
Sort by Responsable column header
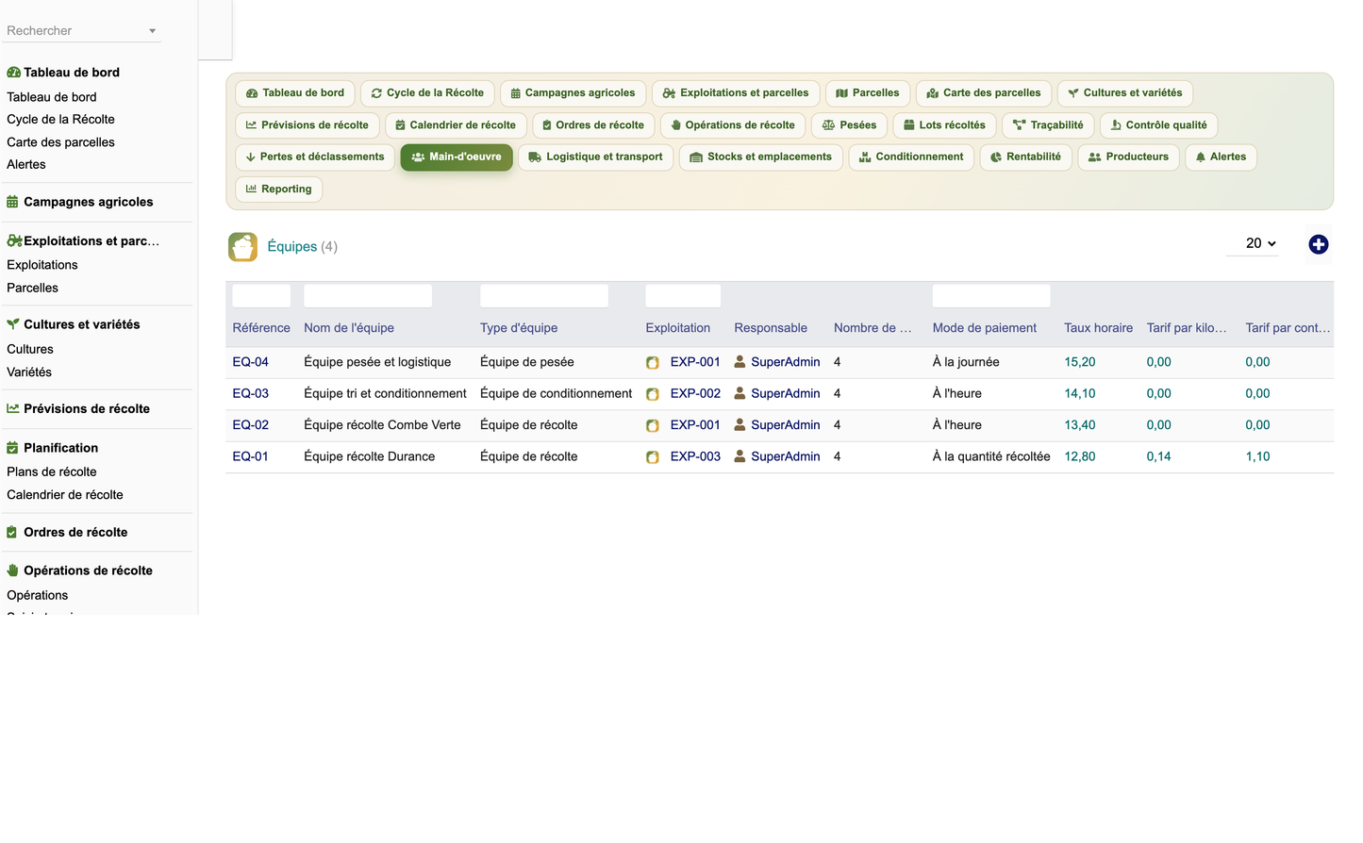(771, 328)
